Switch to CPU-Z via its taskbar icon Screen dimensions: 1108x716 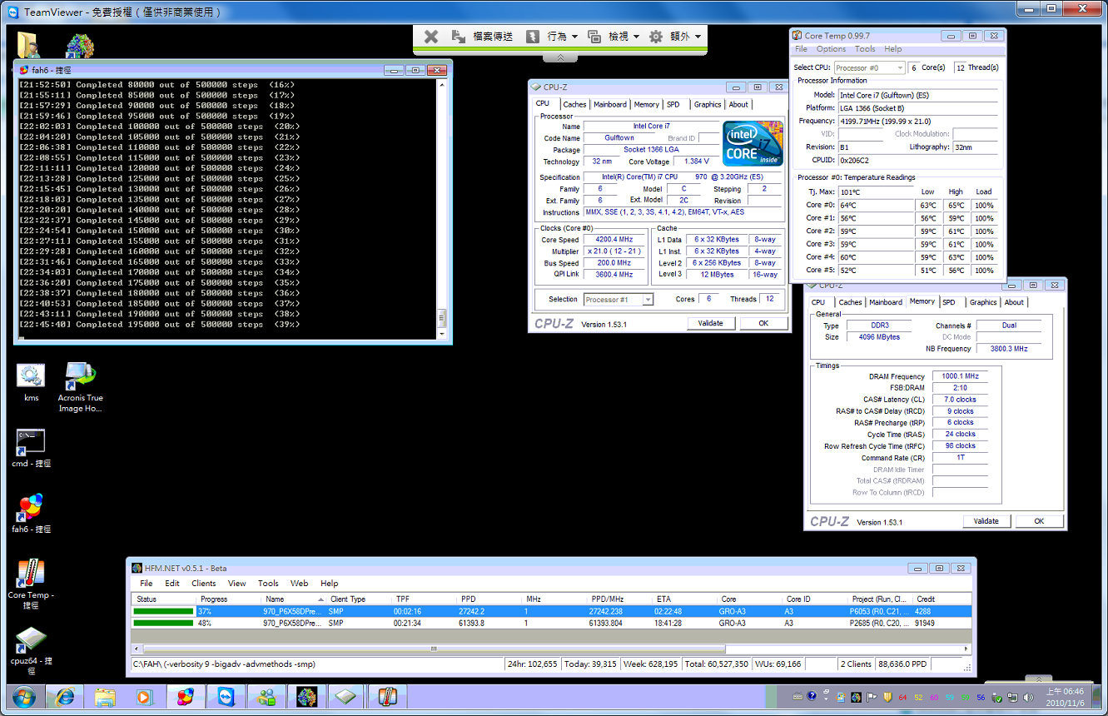[x=346, y=697]
